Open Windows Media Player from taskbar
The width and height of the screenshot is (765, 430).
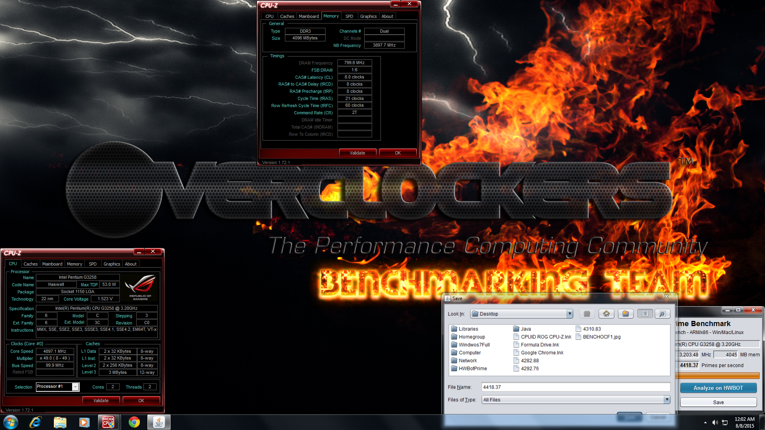tap(84, 422)
